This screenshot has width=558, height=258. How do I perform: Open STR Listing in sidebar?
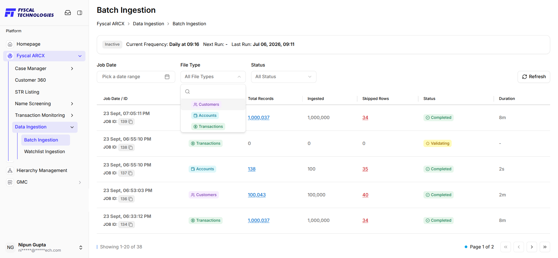(x=27, y=92)
